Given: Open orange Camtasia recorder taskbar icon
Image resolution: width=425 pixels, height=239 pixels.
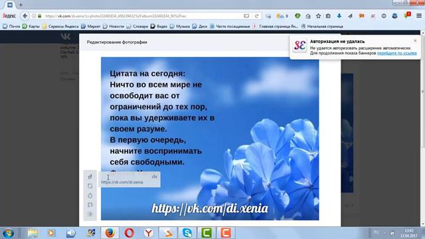Looking at the screenshot, I should point(226,233).
